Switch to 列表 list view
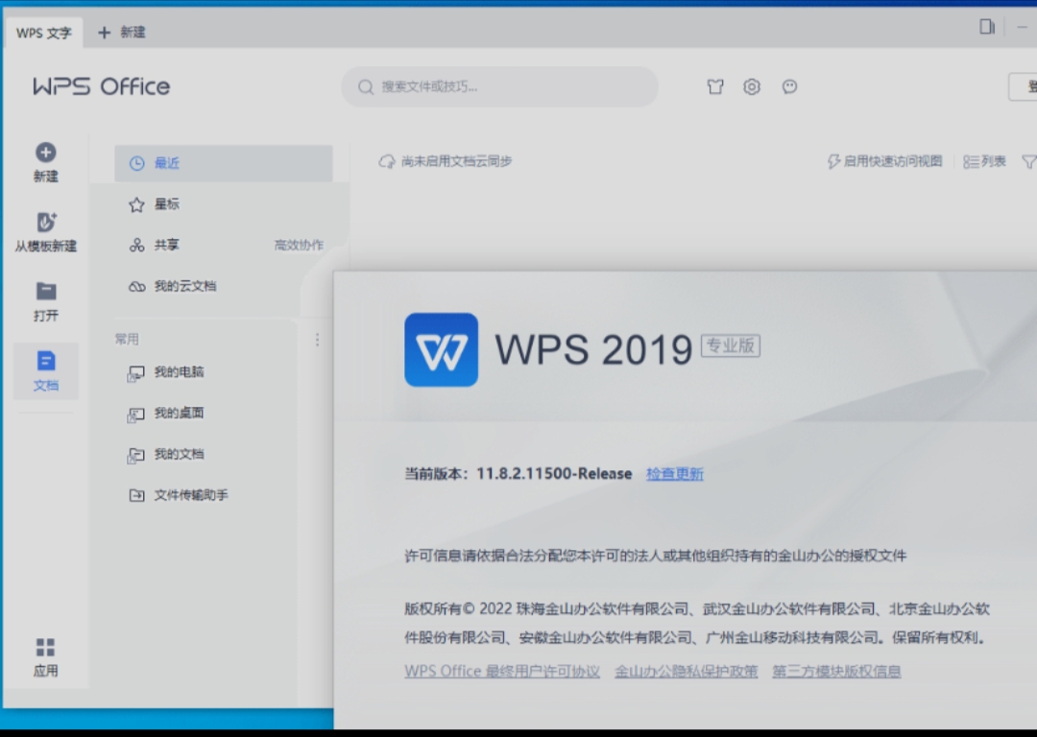Screen dimensions: 1037x737 click(x=984, y=161)
